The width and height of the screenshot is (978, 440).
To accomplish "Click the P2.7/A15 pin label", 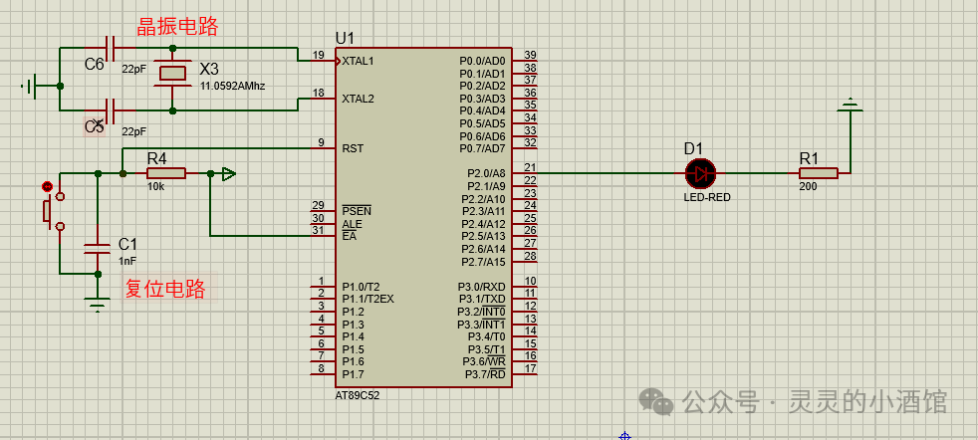I will (483, 261).
